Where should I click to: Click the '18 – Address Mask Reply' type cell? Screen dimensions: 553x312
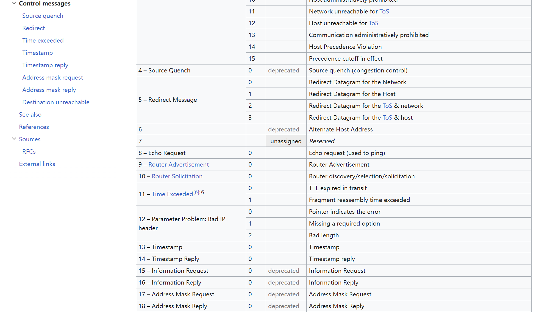191,306
